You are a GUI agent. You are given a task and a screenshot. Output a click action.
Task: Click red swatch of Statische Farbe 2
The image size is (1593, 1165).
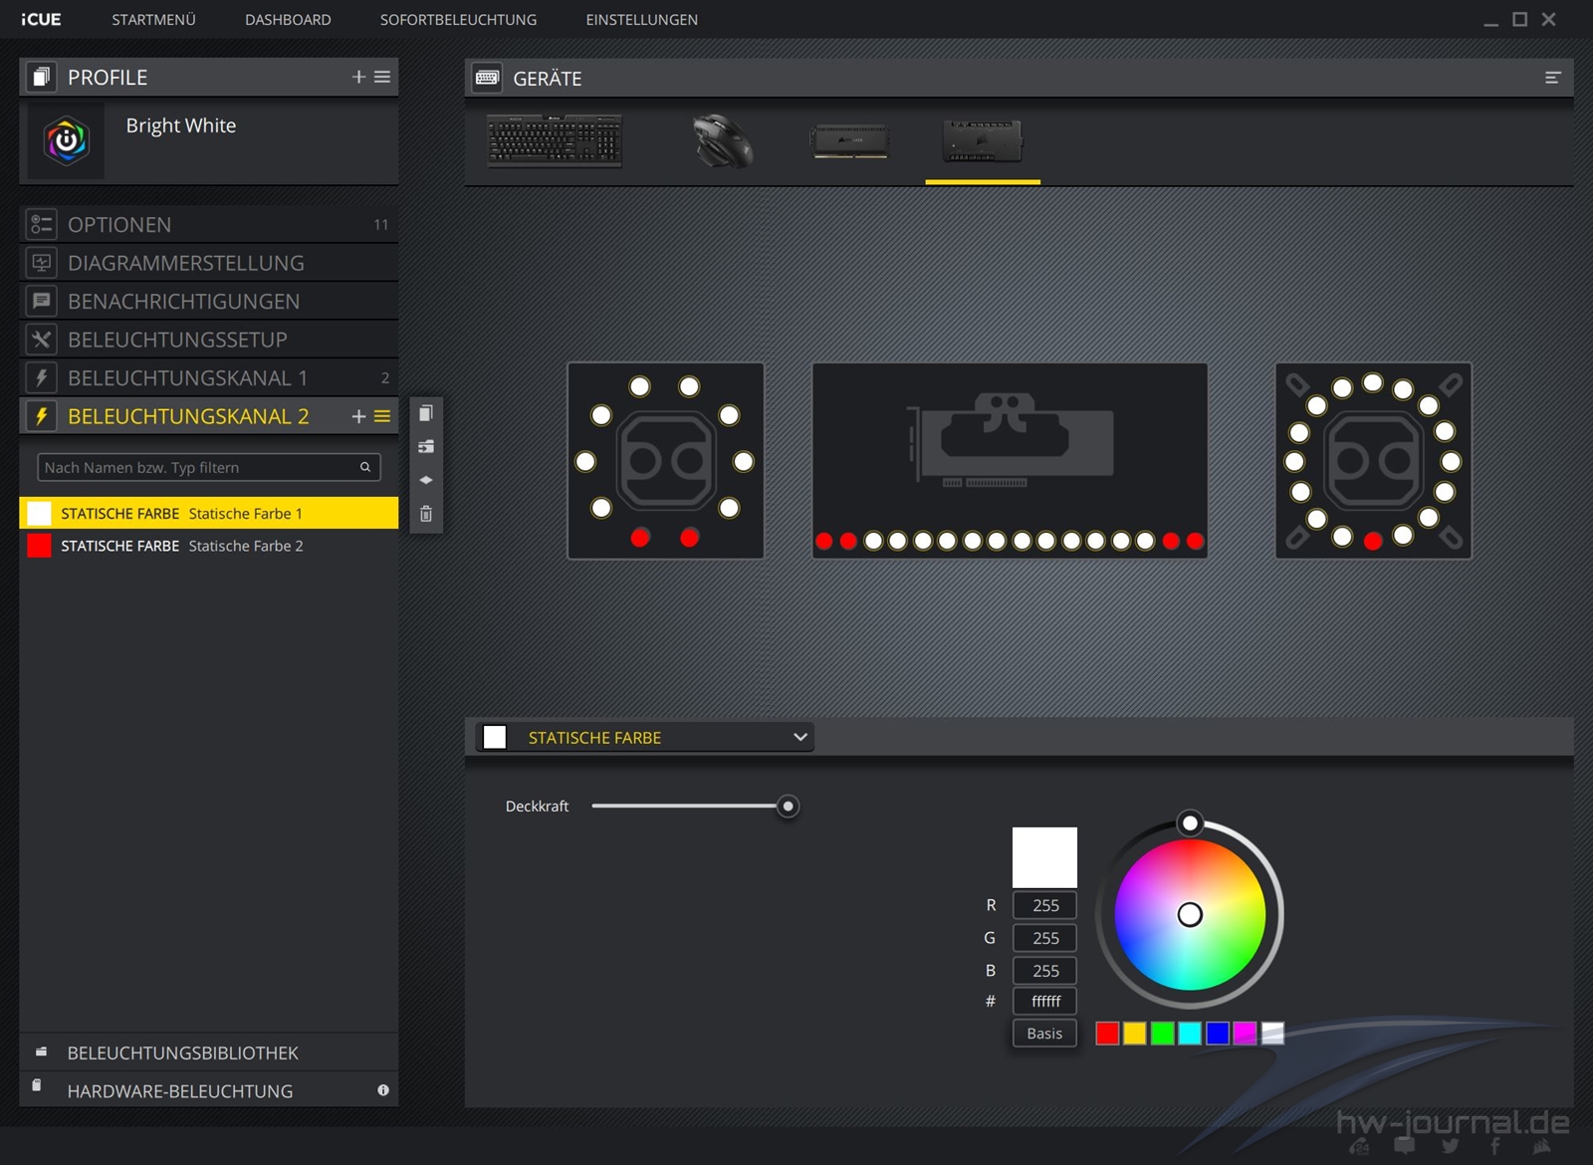pos(39,546)
